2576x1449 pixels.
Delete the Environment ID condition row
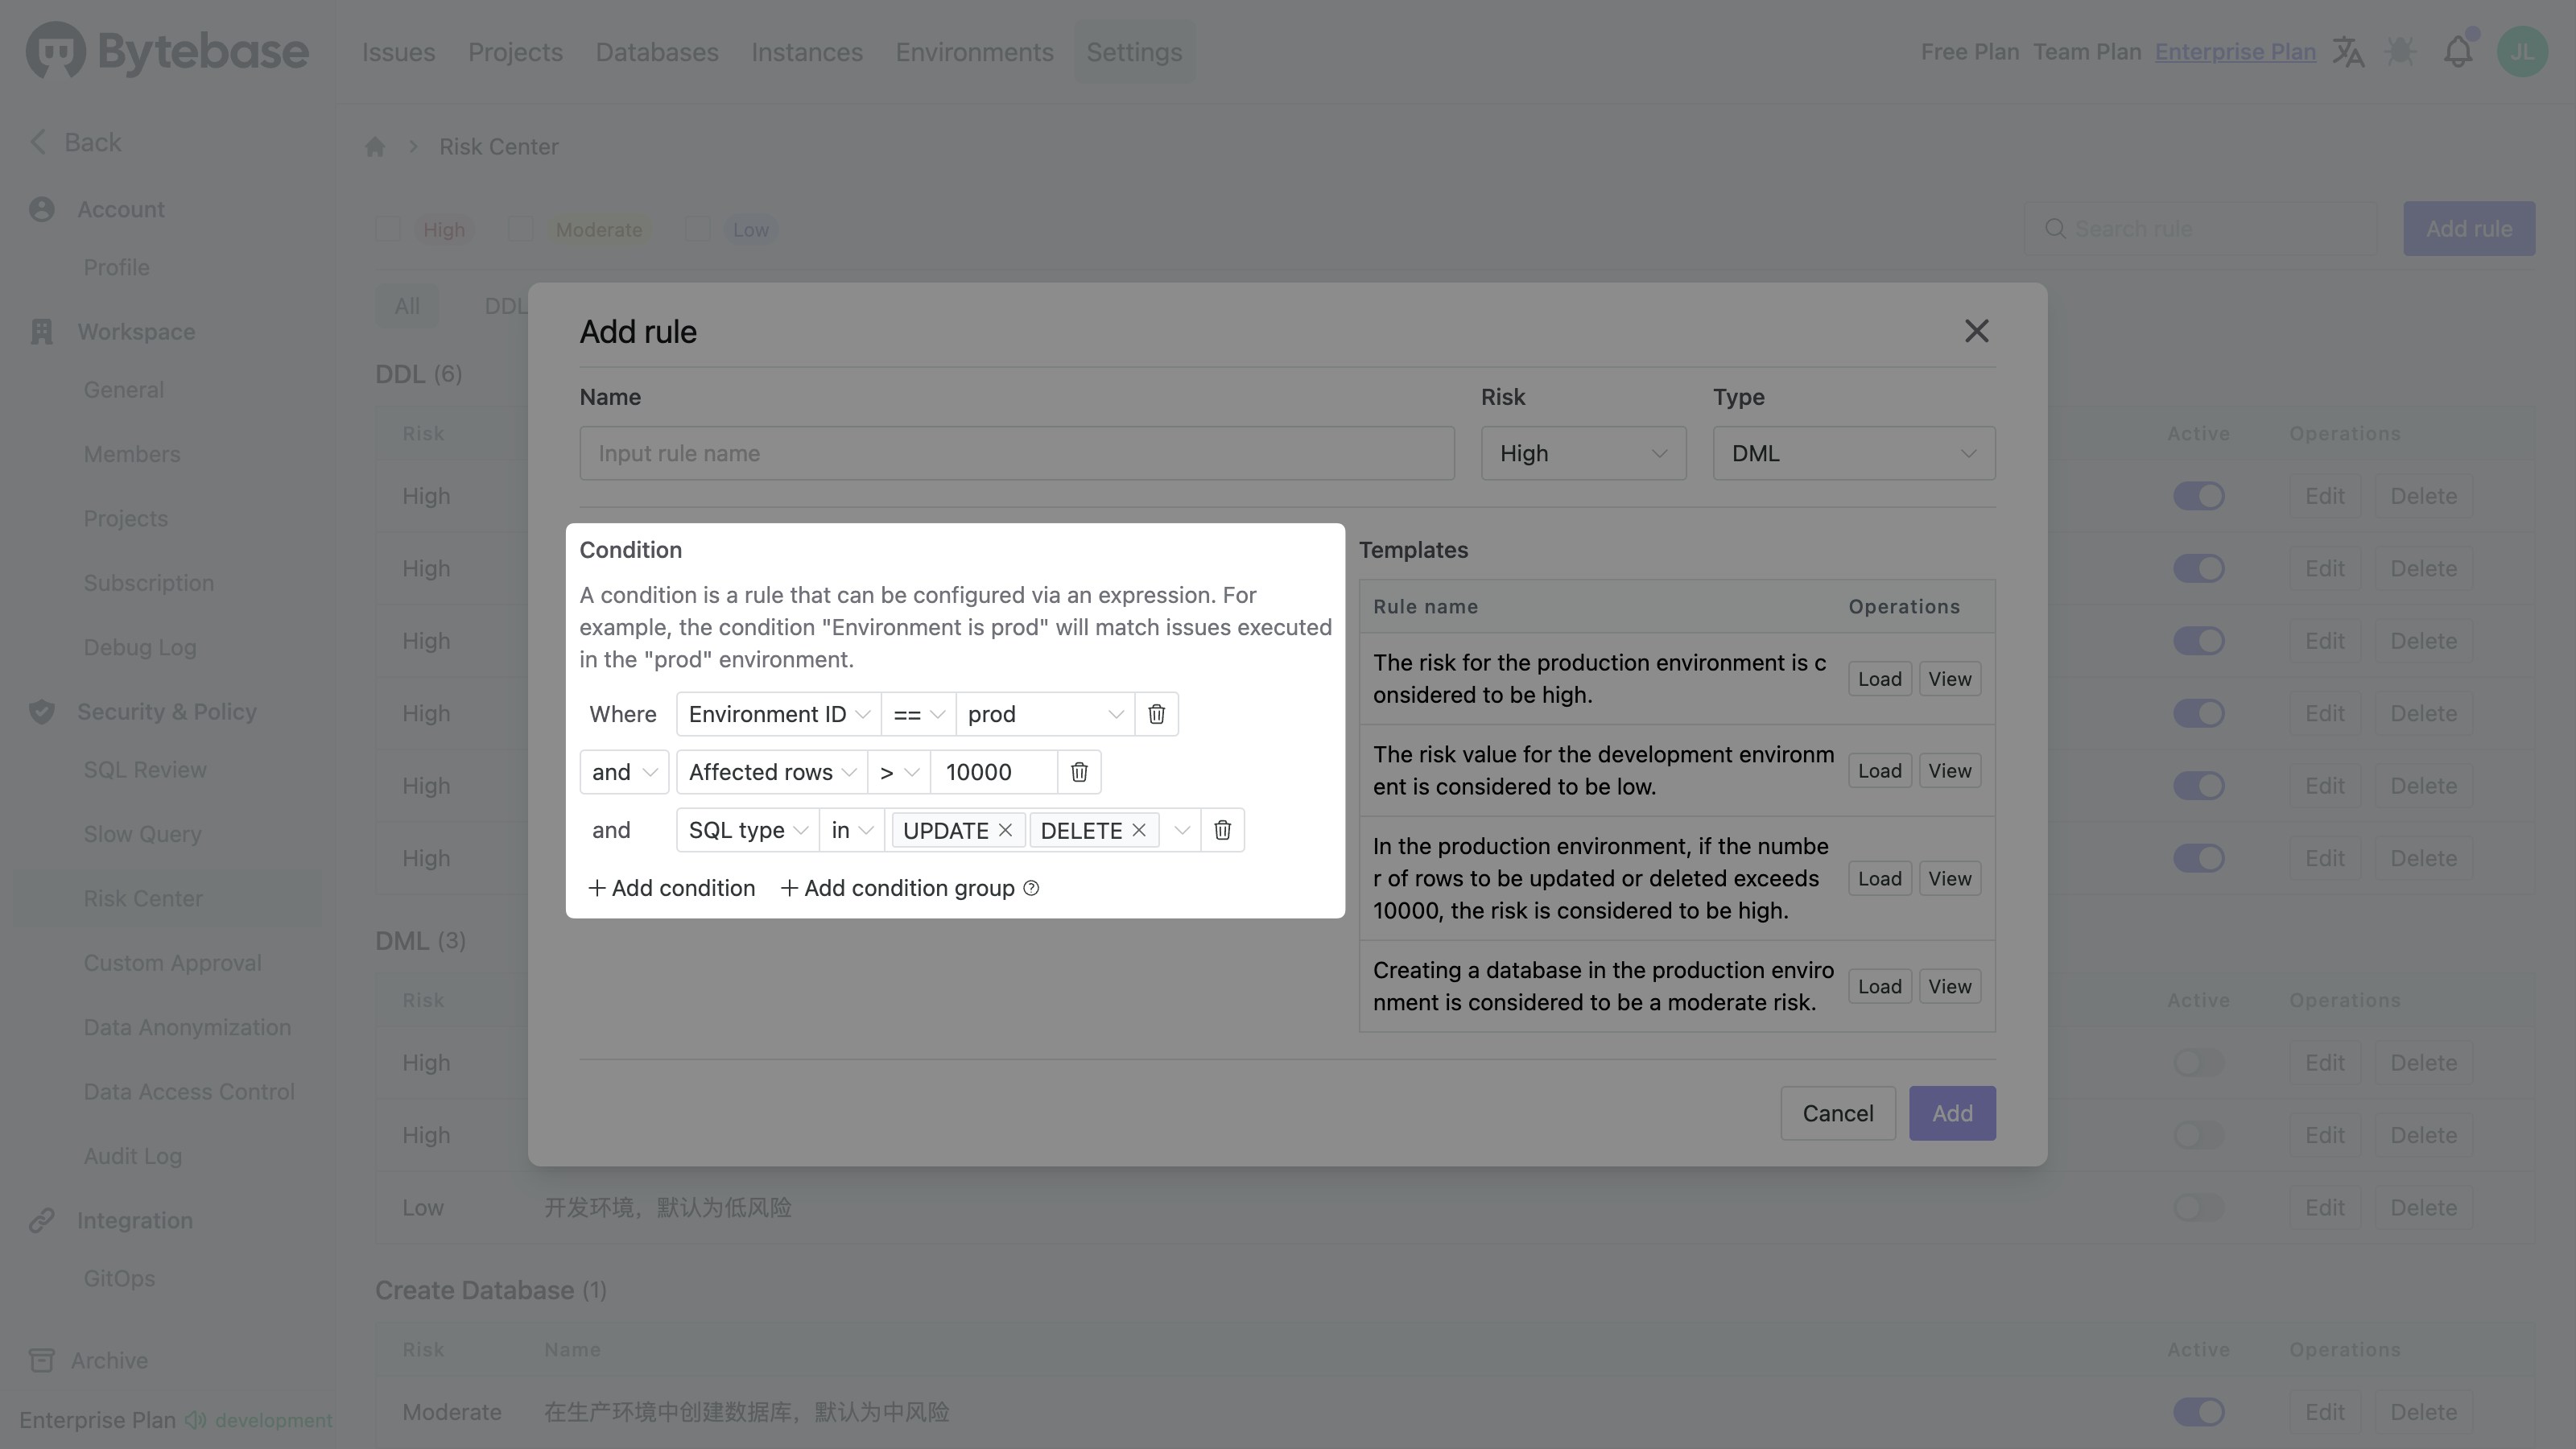pos(1156,714)
